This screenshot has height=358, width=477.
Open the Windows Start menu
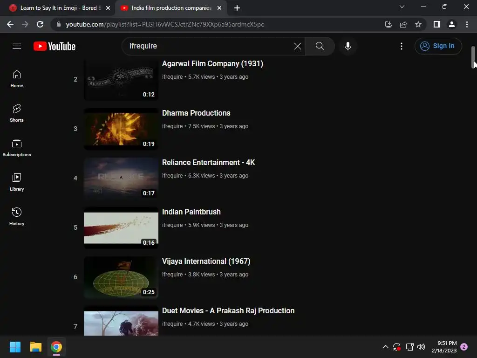click(15, 347)
